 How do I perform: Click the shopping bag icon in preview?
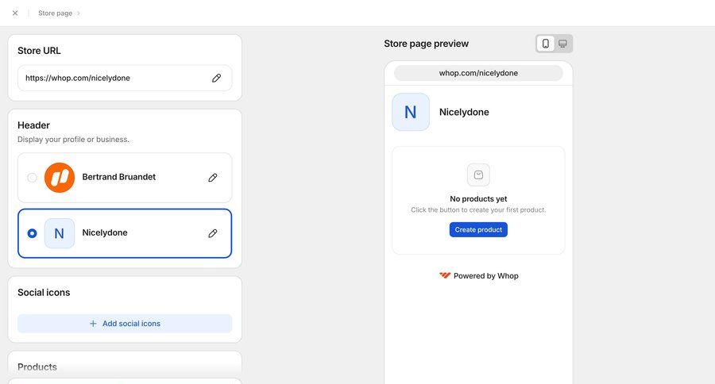(x=478, y=175)
